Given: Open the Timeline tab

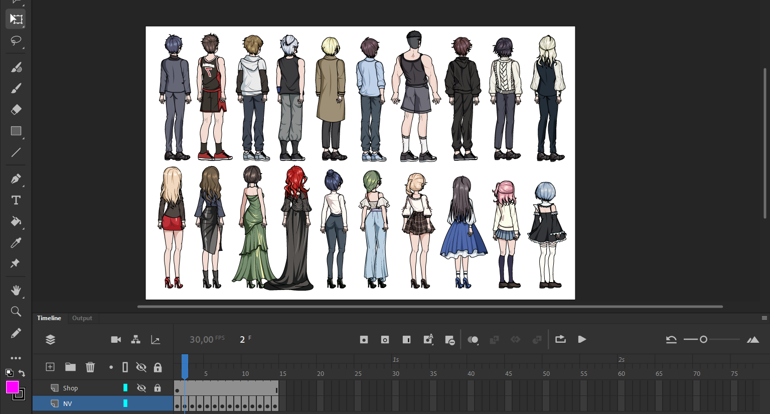Looking at the screenshot, I should [x=49, y=318].
